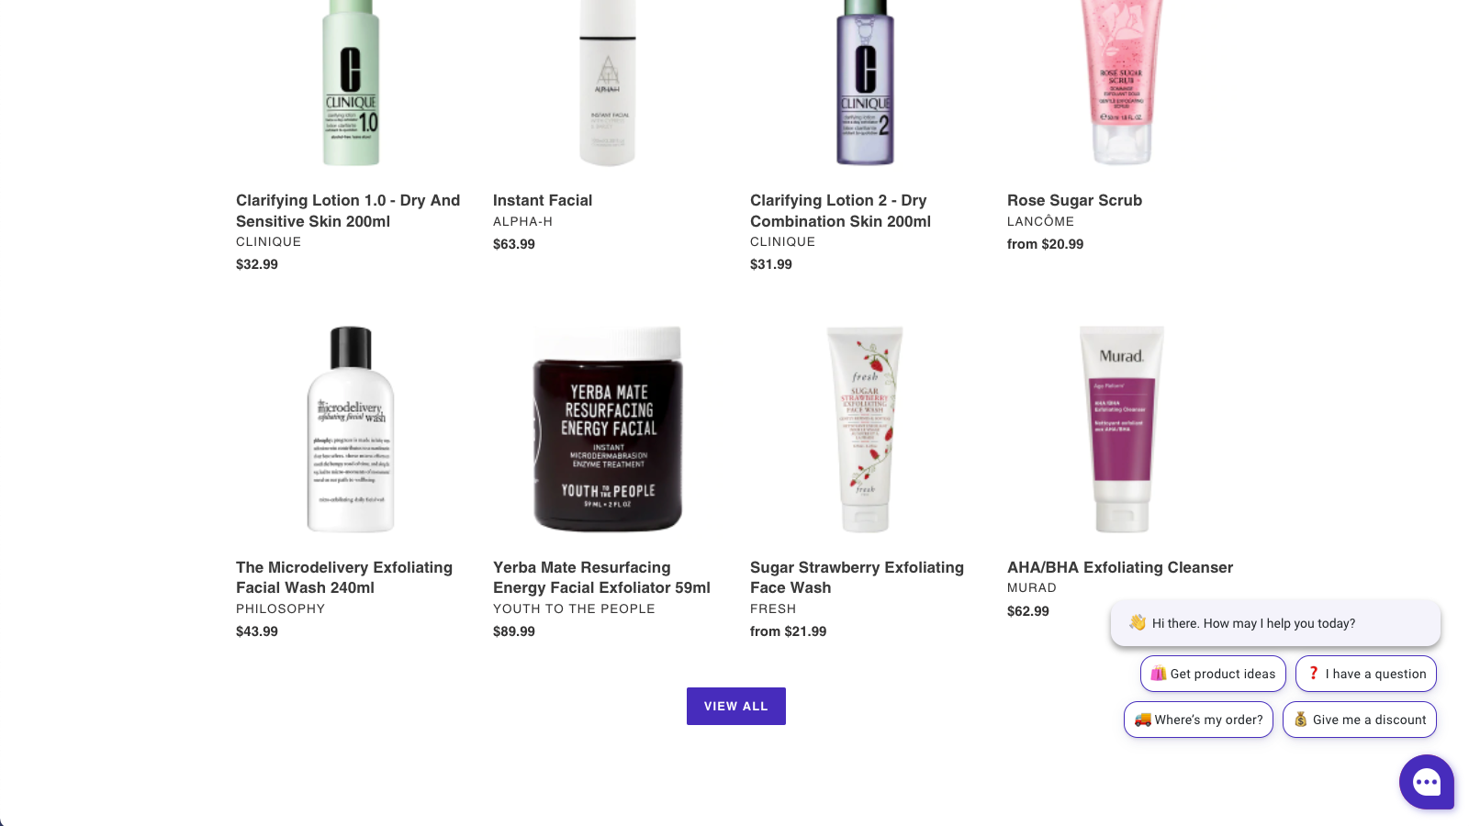Open the Clinique Clarifying Lotion 1.0 bottle image
1469x826 pixels.
351,83
